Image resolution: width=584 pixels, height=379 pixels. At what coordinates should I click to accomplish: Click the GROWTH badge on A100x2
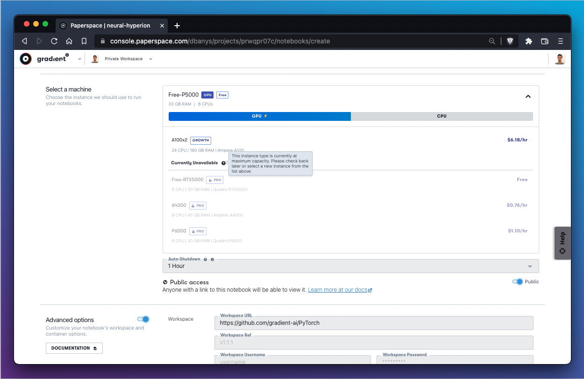point(201,140)
